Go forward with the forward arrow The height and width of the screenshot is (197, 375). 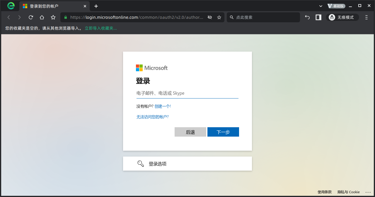tap(20, 17)
